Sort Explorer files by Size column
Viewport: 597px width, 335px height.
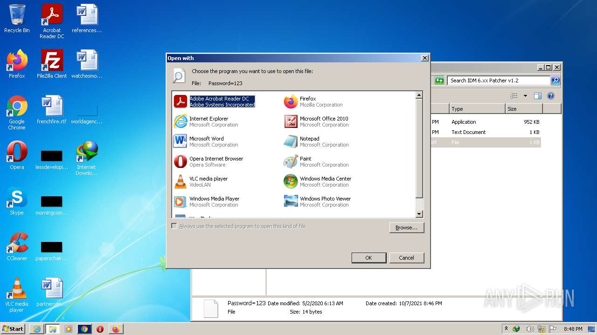click(524, 109)
